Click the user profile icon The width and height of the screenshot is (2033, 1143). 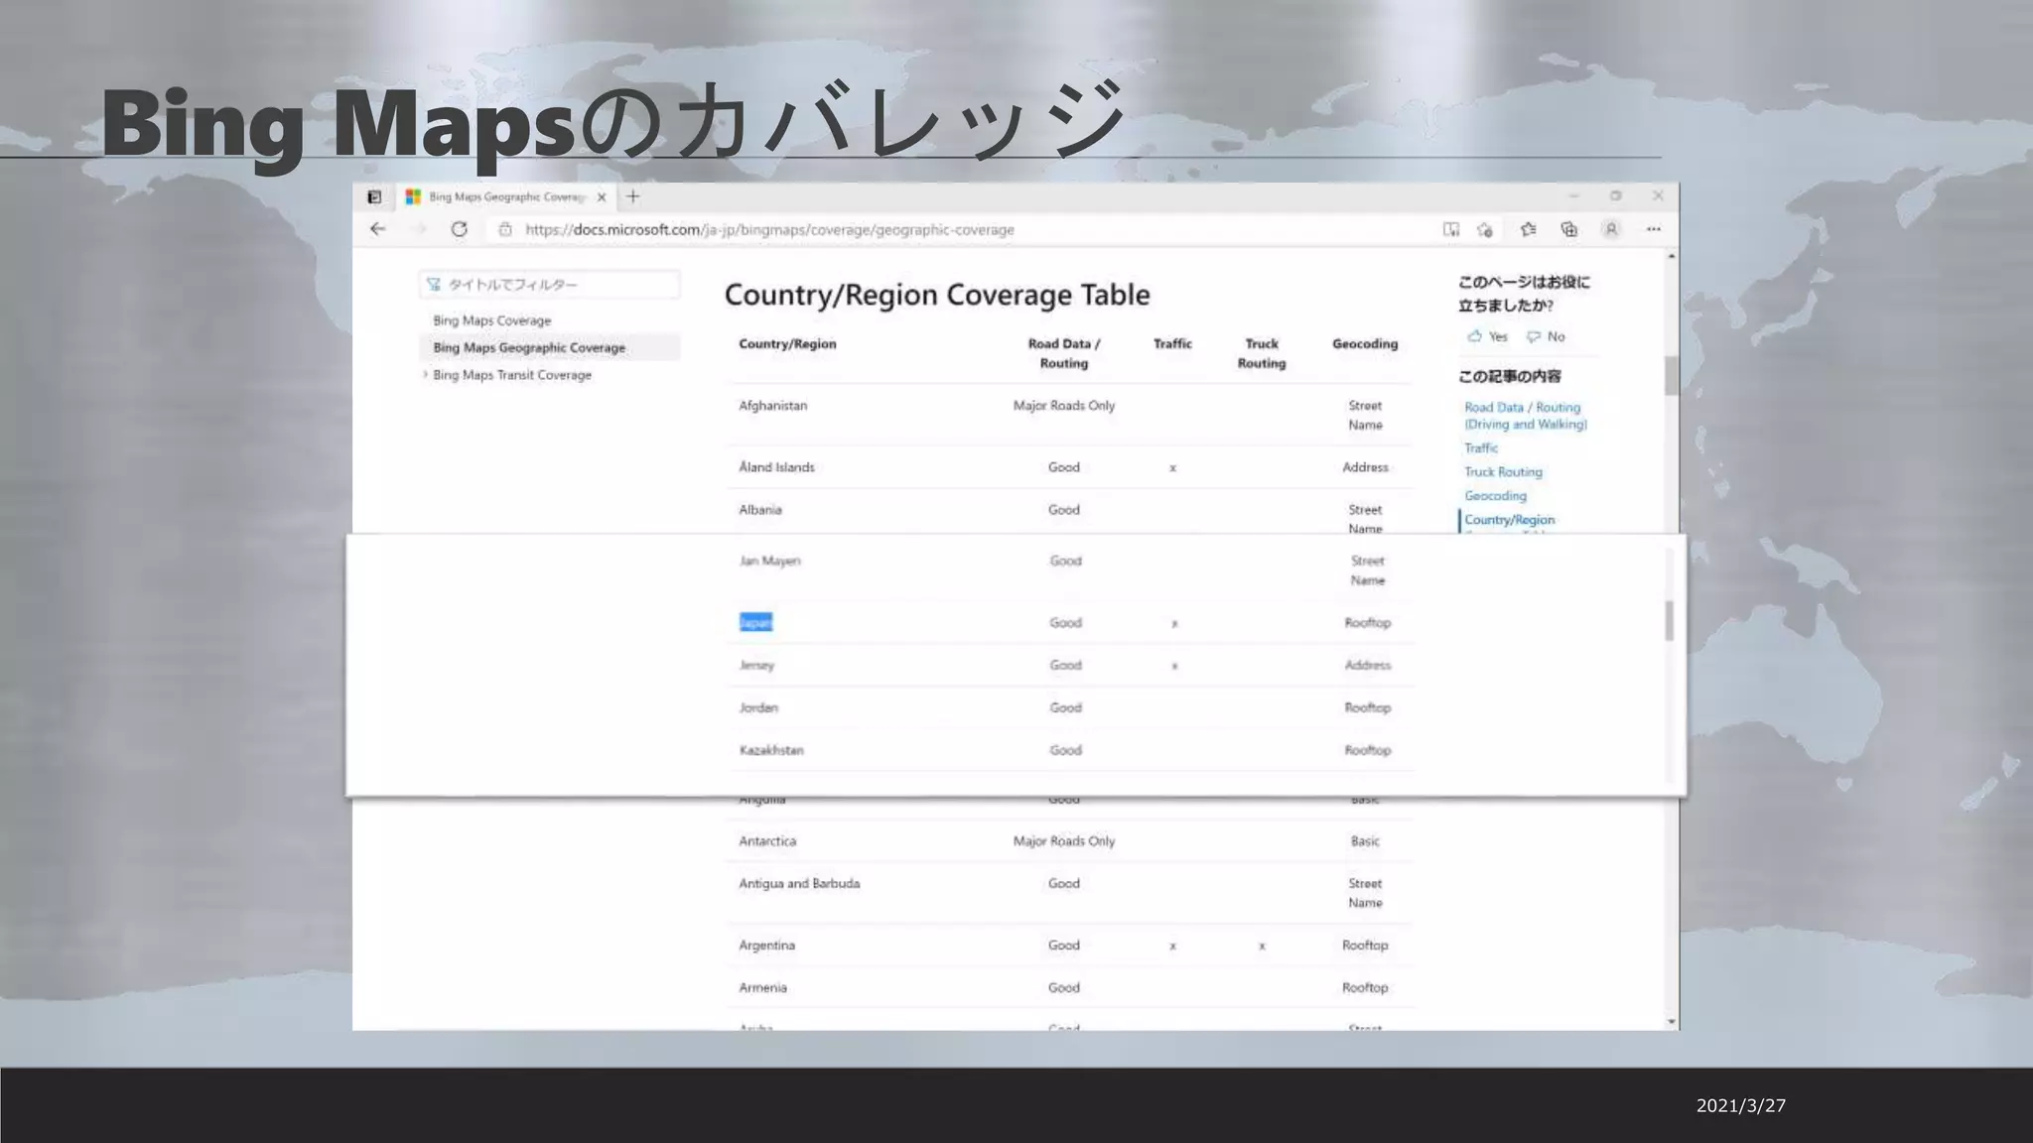coord(1611,229)
